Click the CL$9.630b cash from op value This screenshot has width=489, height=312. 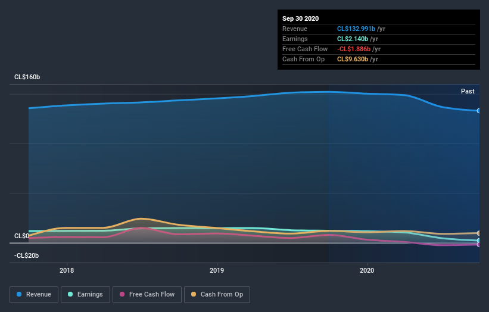pyautogui.click(x=353, y=59)
